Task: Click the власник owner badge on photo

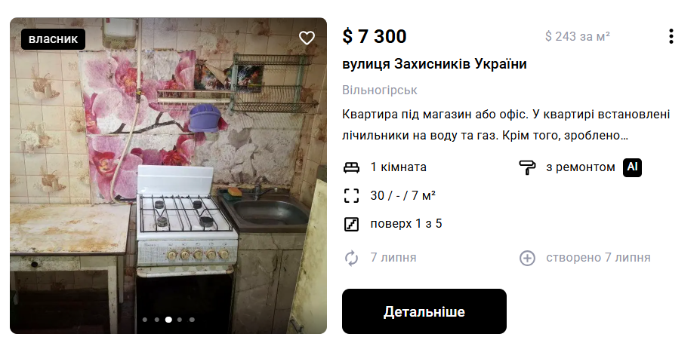Action: click(53, 39)
